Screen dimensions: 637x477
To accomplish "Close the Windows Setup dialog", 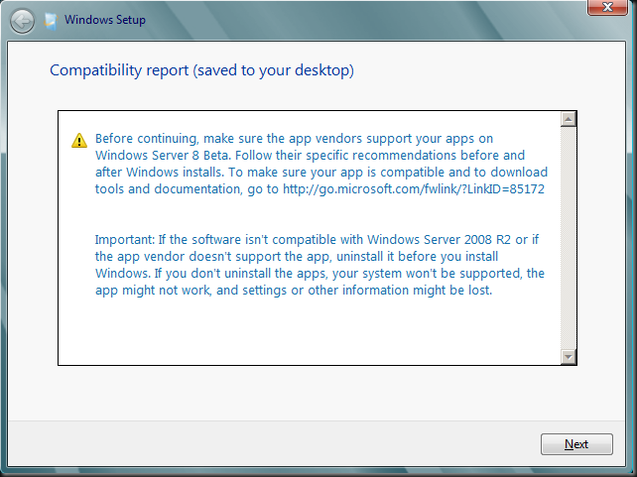I will (x=607, y=7).
